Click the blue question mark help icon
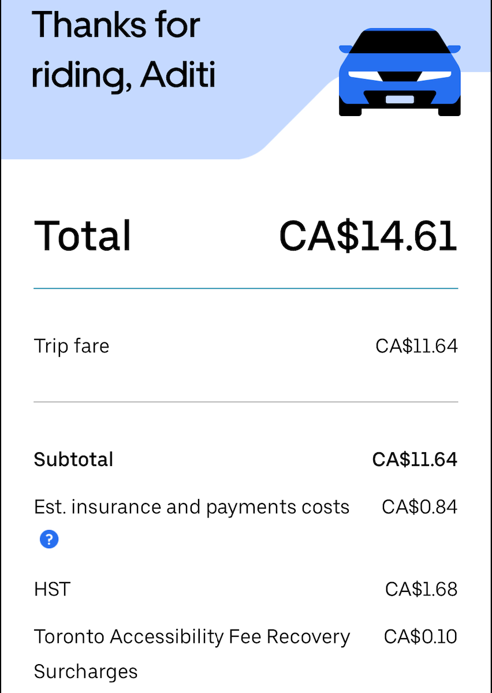The width and height of the screenshot is (492, 693). [49, 539]
